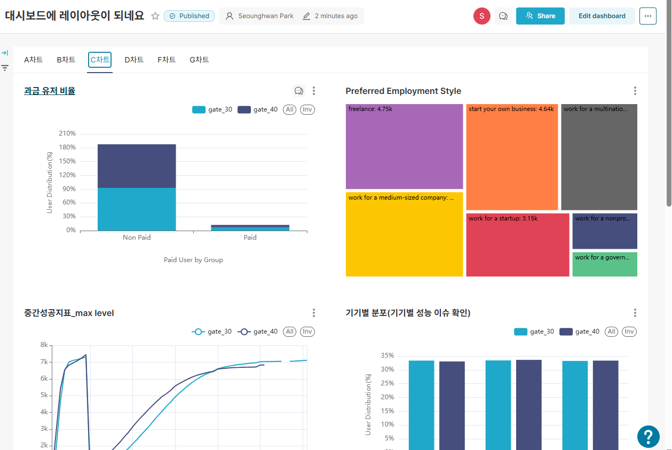The image size is (672, 450).
Task: Click the start your own business treemap tile
Action: click(512, 157)
